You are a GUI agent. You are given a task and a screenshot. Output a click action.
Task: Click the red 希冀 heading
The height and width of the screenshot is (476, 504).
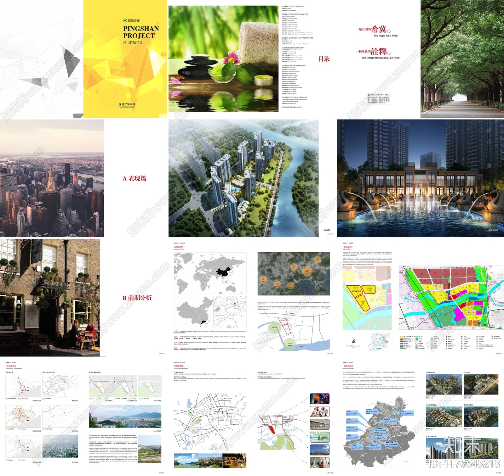381,30
